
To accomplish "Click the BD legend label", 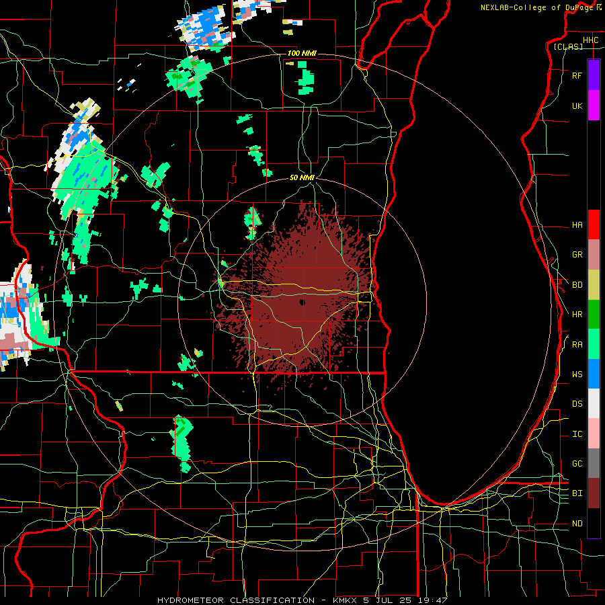I will 577,285.
